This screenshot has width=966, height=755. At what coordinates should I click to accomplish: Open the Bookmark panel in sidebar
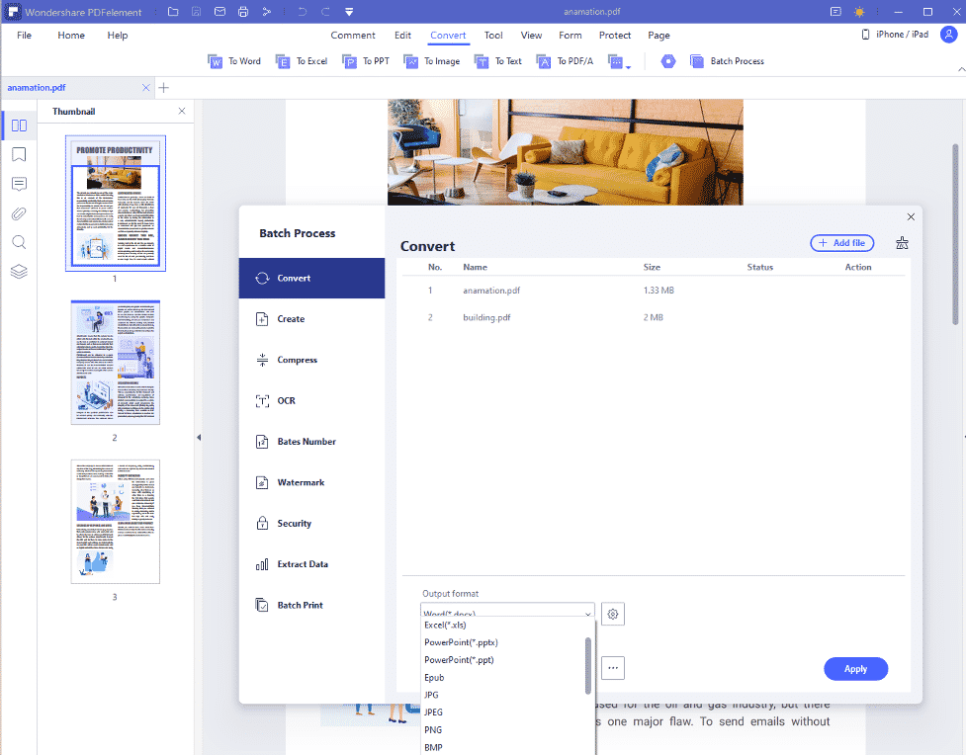[19, 154]
